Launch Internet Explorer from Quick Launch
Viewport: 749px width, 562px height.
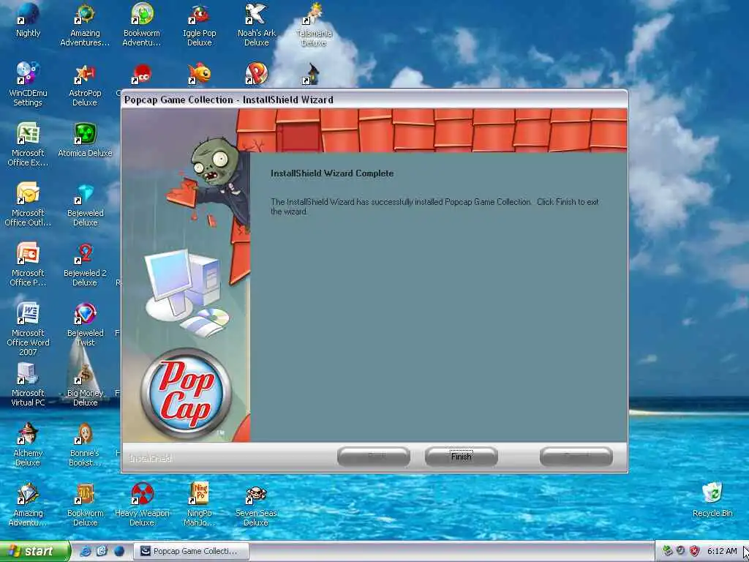point(86,551)
